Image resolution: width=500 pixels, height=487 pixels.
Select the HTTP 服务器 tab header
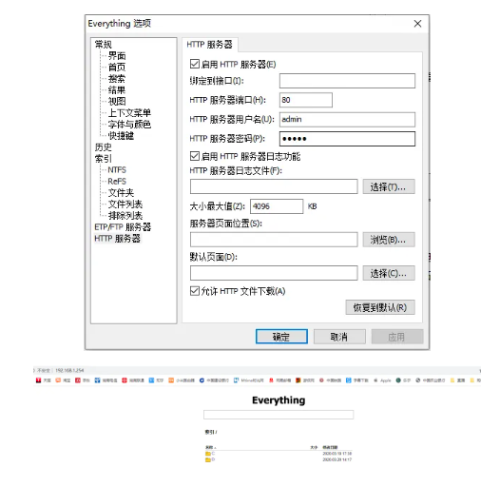(x=209, y=45)
